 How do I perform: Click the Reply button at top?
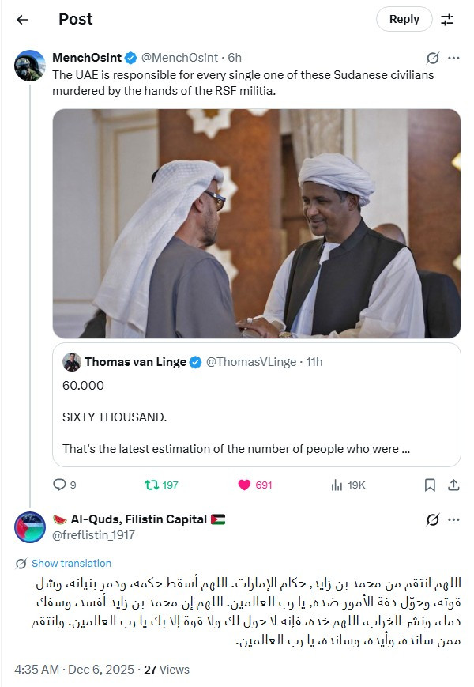point(404,19)
